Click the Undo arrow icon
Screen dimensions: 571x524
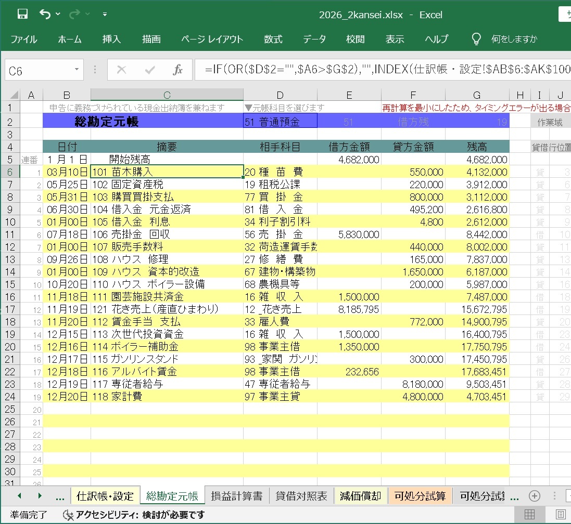point(45,15)
